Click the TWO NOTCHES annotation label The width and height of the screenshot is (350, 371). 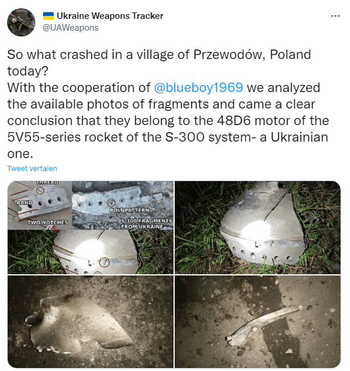pyautogui.click(x=48, y=222)
